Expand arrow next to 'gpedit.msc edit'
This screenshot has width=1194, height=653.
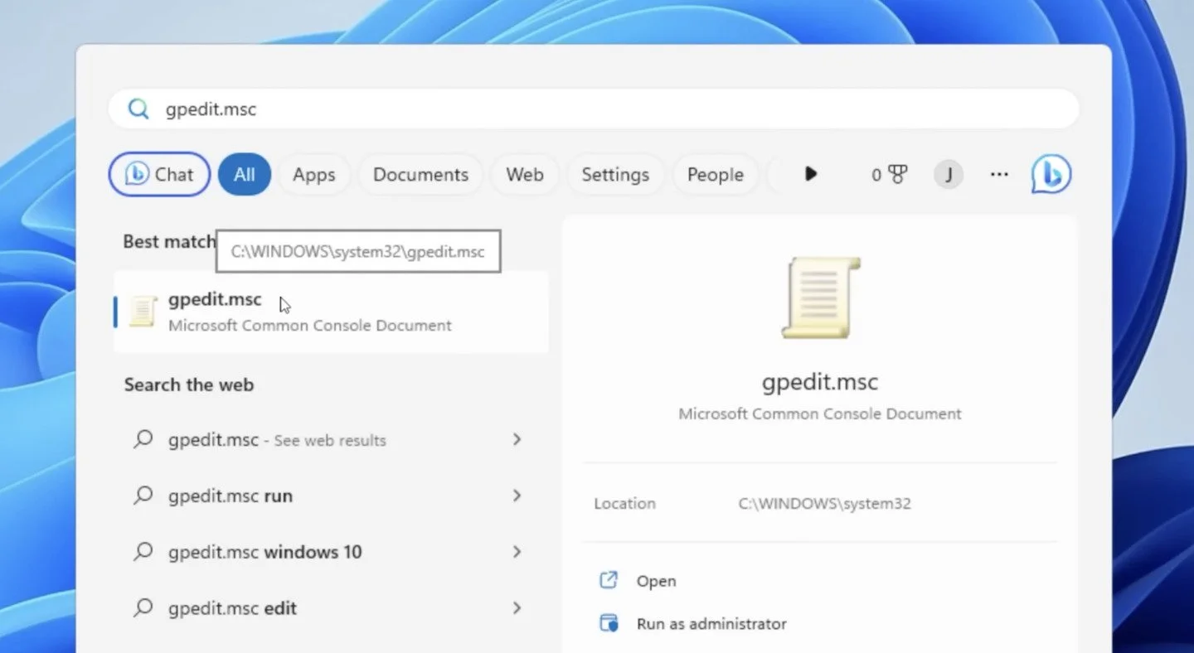(517, 608)
